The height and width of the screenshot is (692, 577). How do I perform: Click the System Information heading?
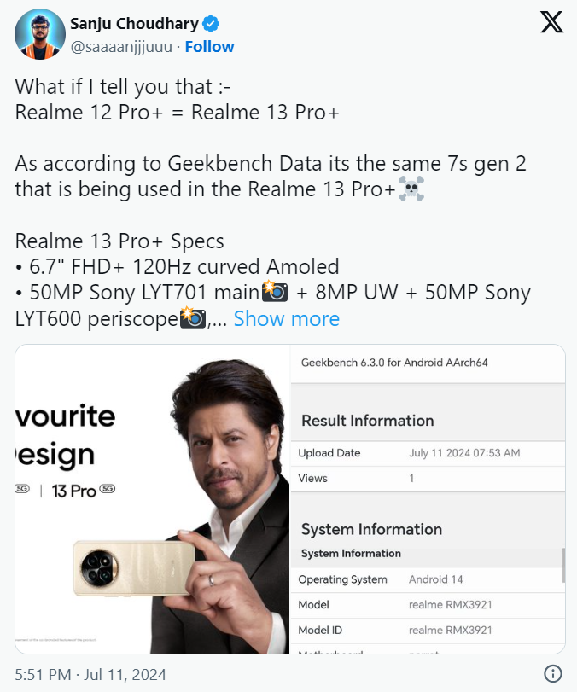click(371, 529)
